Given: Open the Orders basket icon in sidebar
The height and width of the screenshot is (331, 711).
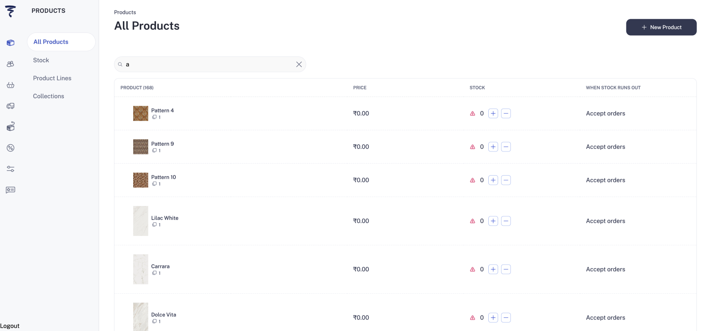Looking at the screenshot, I should (10, 85).
